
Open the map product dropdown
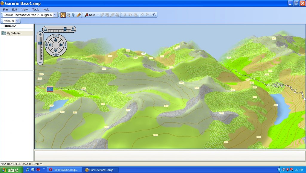coord(55,15)
